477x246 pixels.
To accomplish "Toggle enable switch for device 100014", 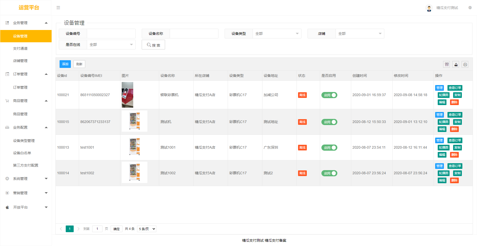I will (329, 173).
